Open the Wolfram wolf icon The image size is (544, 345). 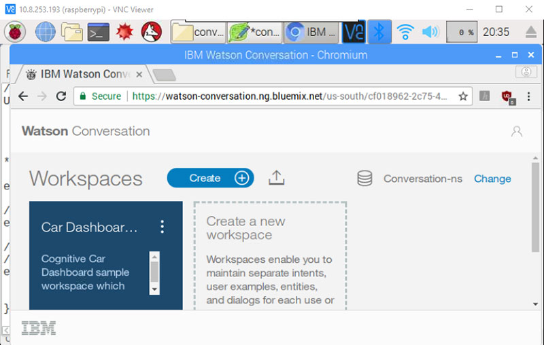tap(152, 32)
